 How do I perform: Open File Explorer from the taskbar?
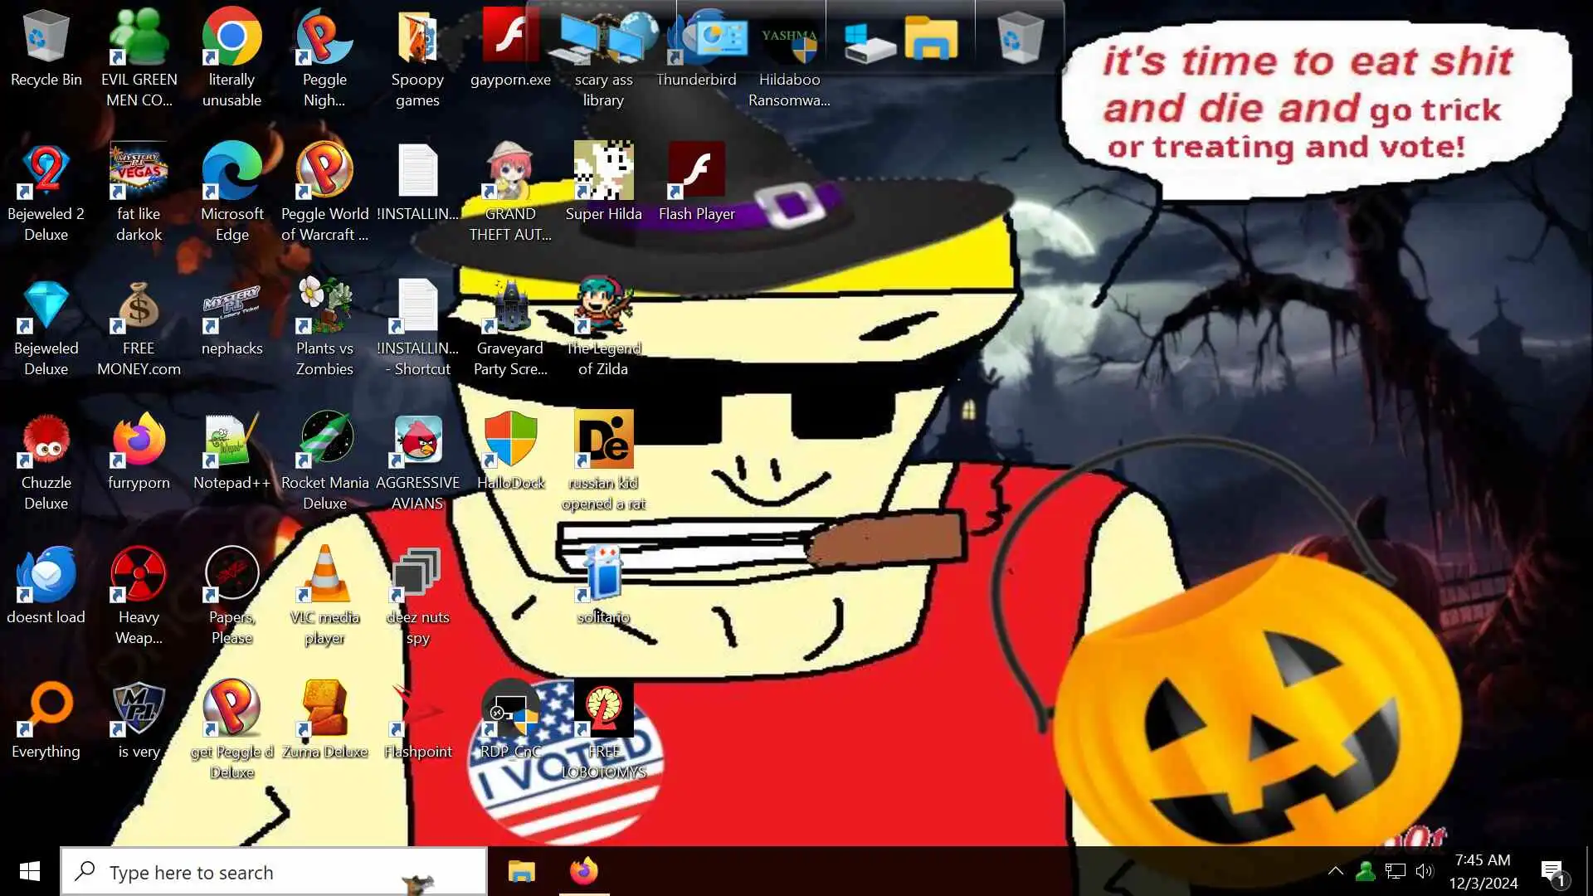[x=522, y=871]
